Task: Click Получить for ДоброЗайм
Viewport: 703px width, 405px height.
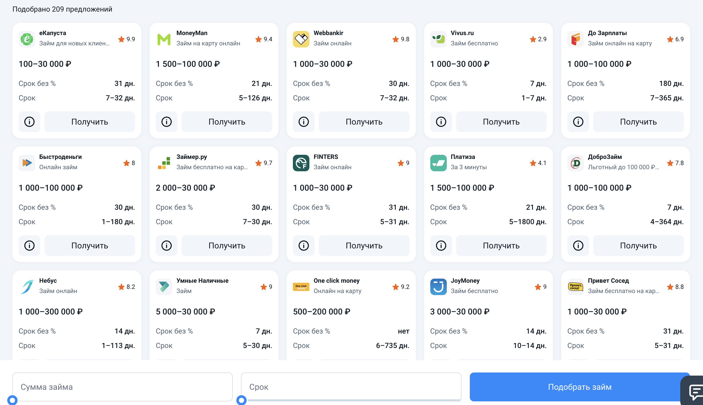Action: (638, 245)
